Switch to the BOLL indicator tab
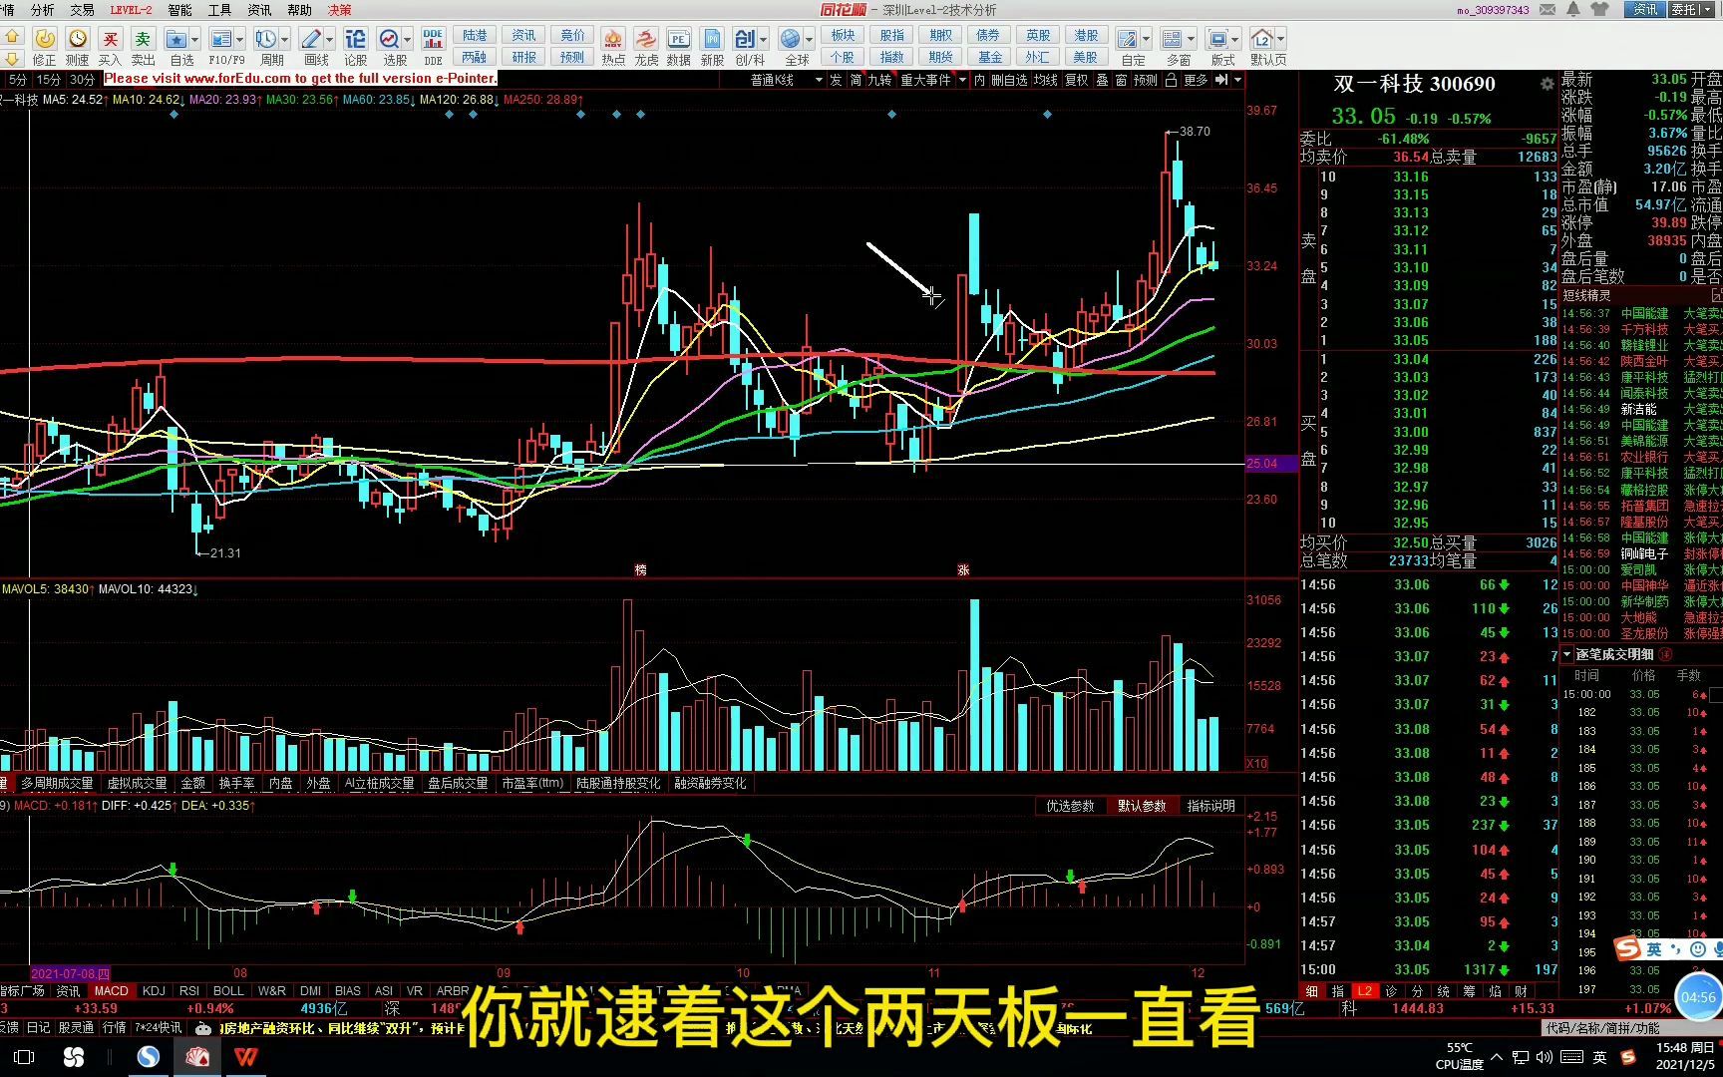 coord(228,991)
